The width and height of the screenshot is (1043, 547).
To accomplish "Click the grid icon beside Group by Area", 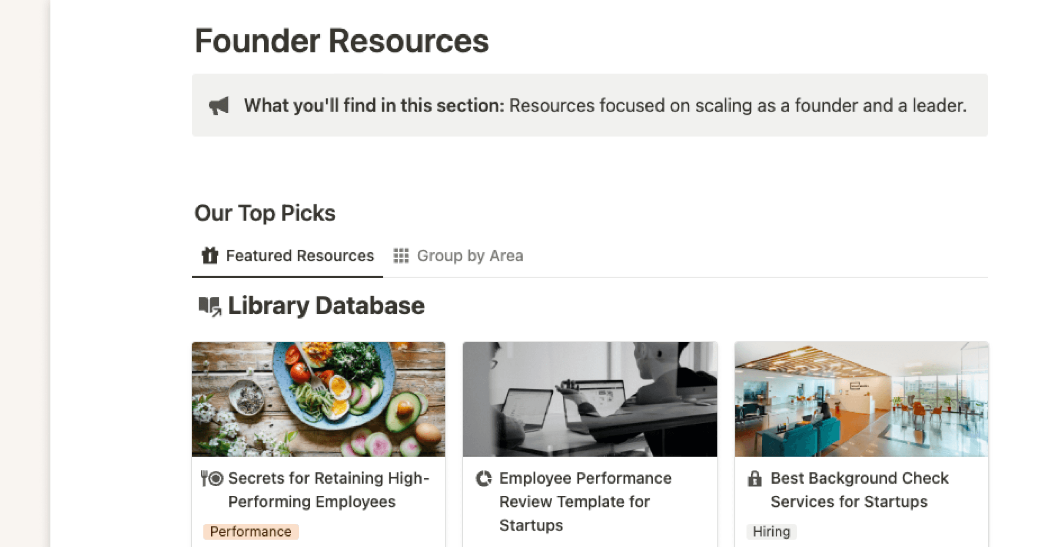I will click(x=401, y=256).
